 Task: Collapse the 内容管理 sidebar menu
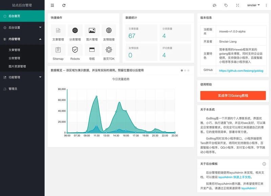(x=22, y=39)
